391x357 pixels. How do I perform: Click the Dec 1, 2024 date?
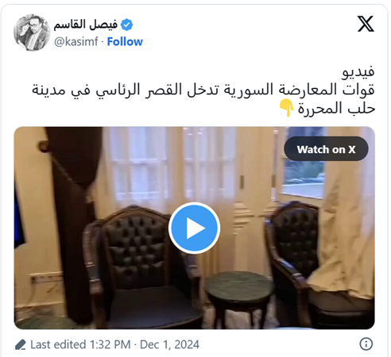169,344
